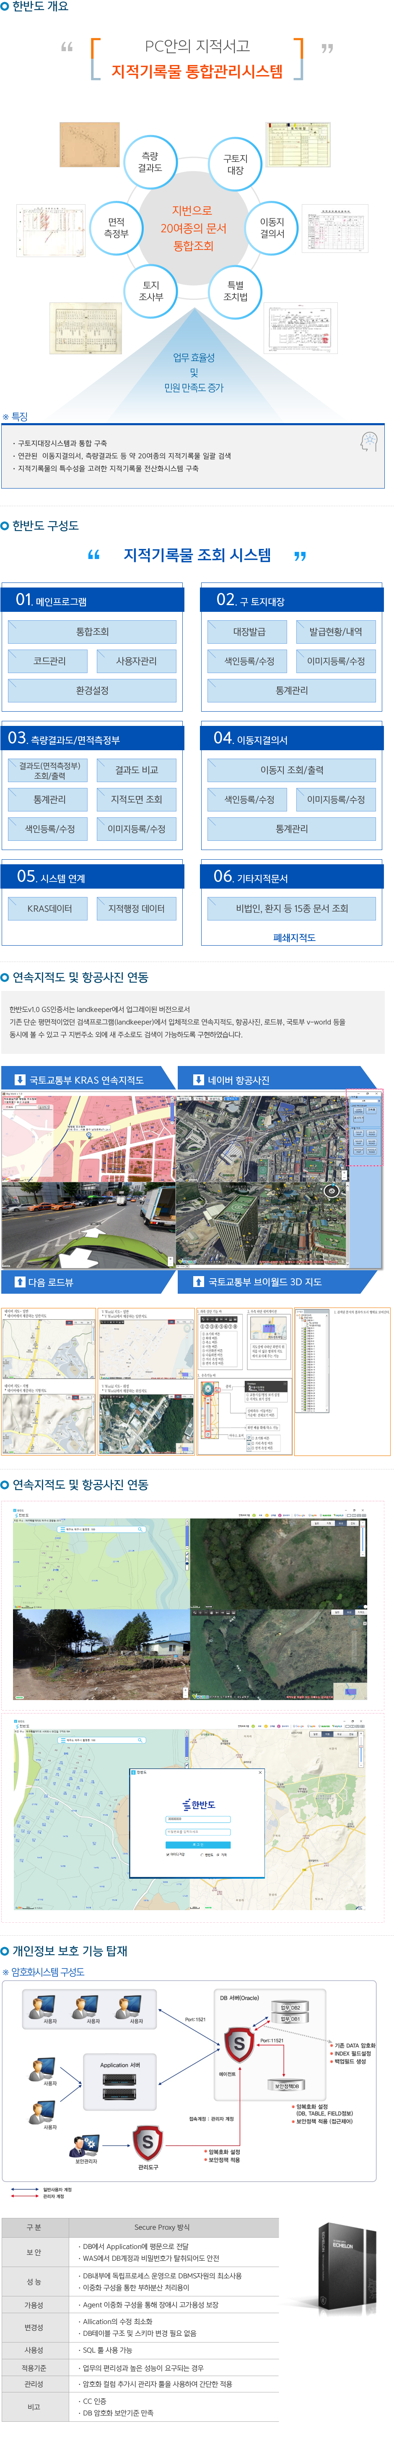
Task: Click the login button in the 한반도 dialog
Action: (x=197, y=1844)
